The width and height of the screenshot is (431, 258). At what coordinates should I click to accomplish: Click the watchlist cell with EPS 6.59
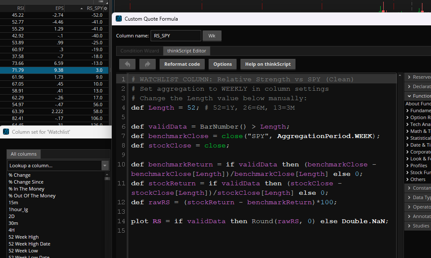point(58,63)
